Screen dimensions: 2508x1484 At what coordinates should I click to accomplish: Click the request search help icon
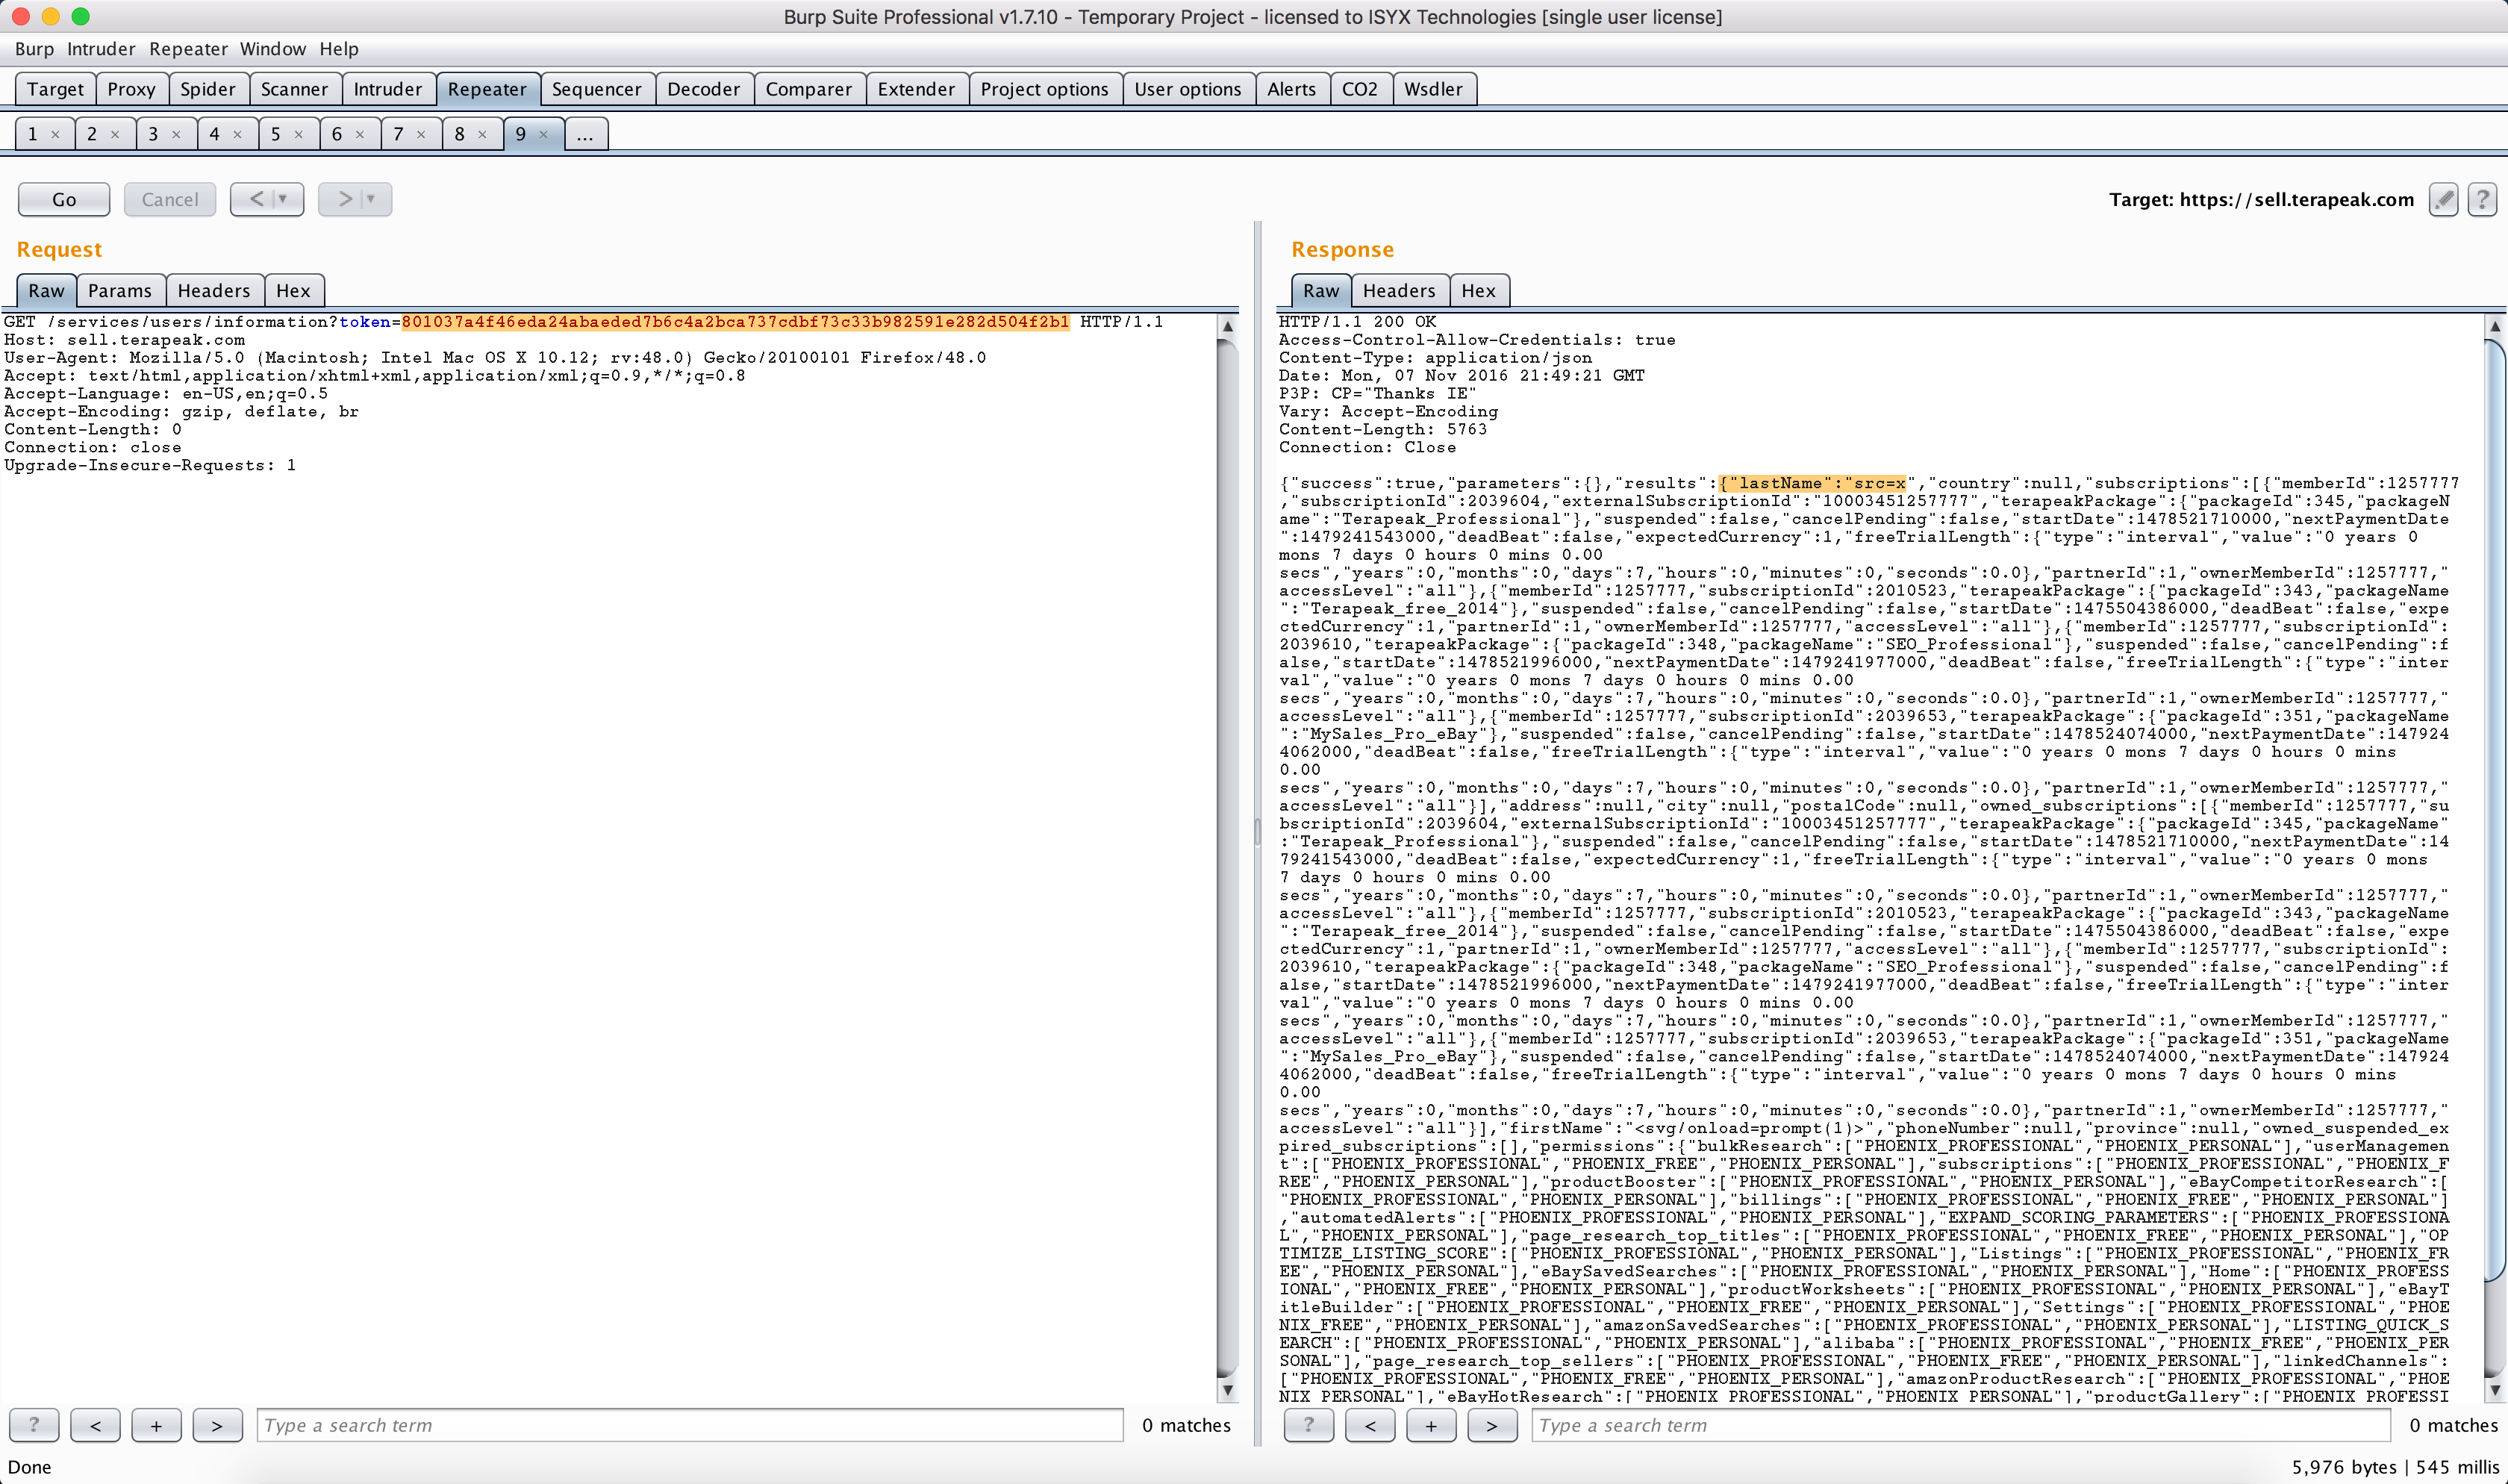[x=34, y=1425]
